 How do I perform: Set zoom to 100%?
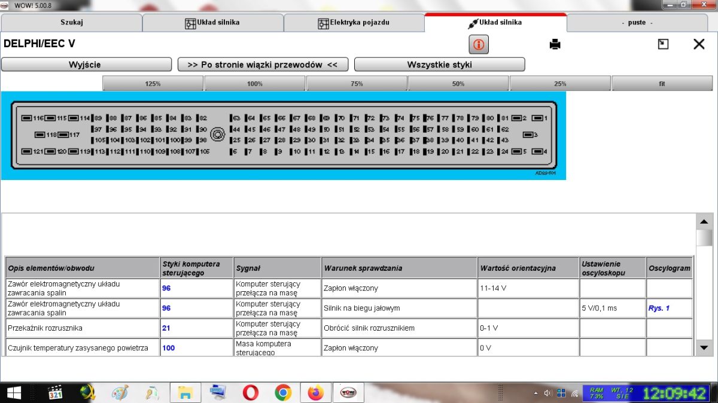[255, 84]
